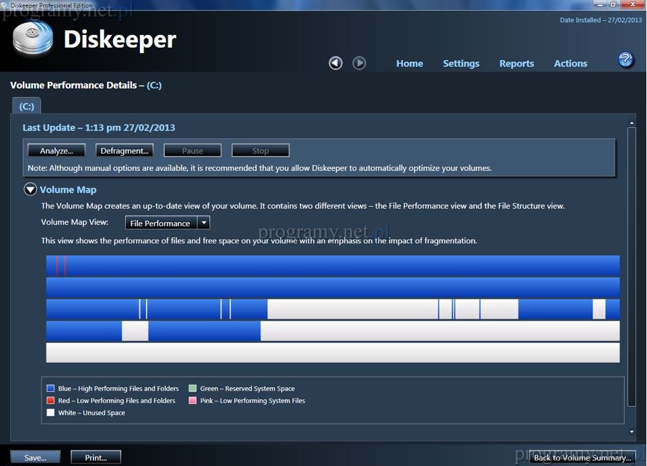Open the help question mark icon
The width and height of the screenshot is (647, 466).
(x=625, y=60)
